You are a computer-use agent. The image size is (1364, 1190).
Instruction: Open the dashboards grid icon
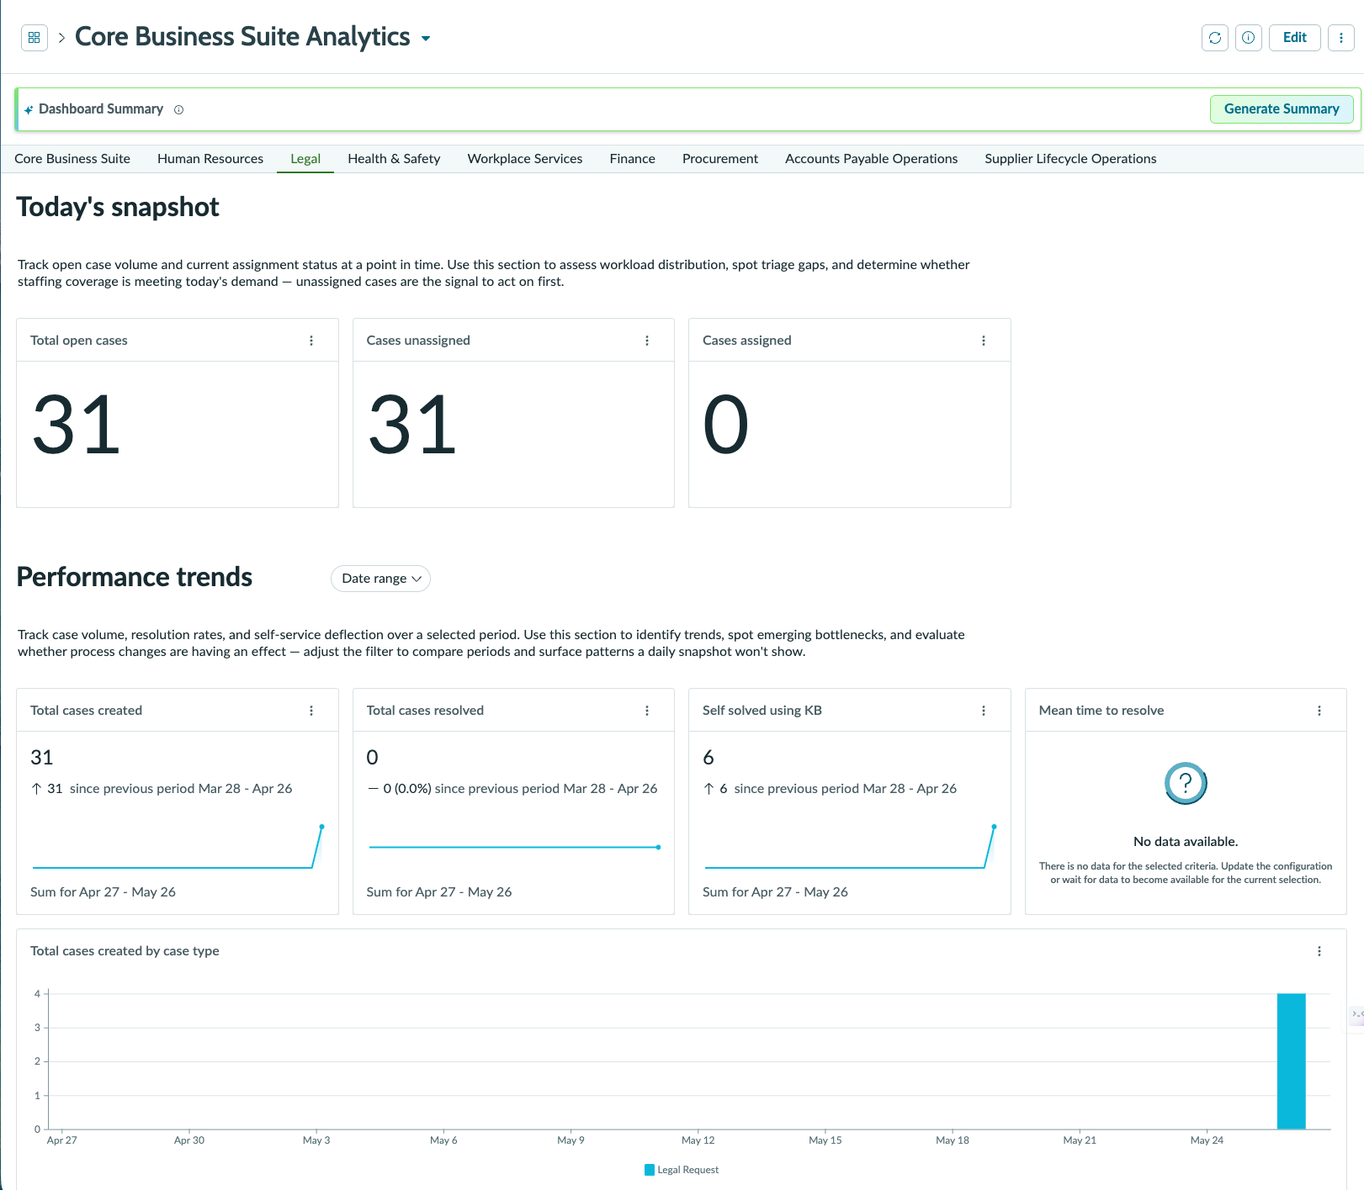tap(34, 38)
